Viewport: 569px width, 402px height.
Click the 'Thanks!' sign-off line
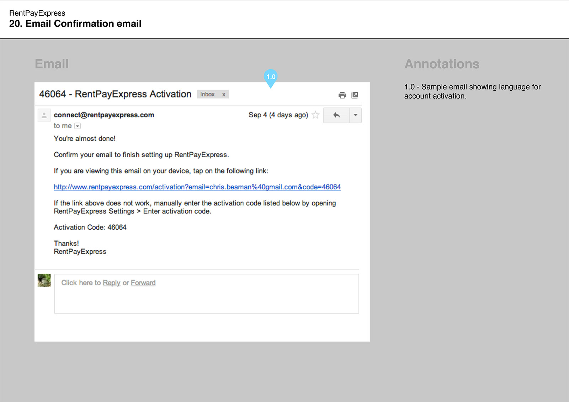pyautogui.click(x=66, y=243)
